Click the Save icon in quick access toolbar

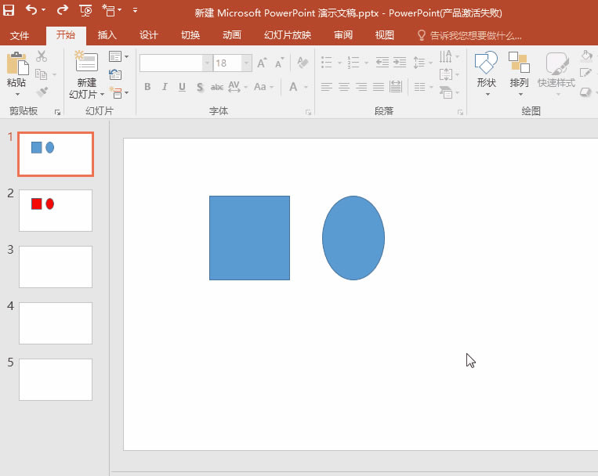(x=9, y=11)
